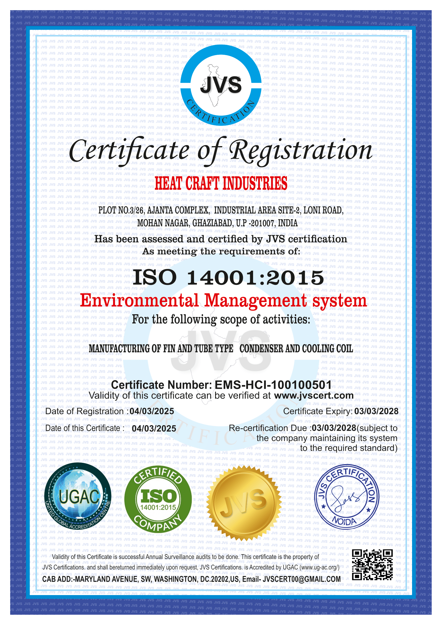Screen dimensions: 442x625
Task: Click Re-certification Due 03/03/2028 date
Action: [x=334, y=428]
